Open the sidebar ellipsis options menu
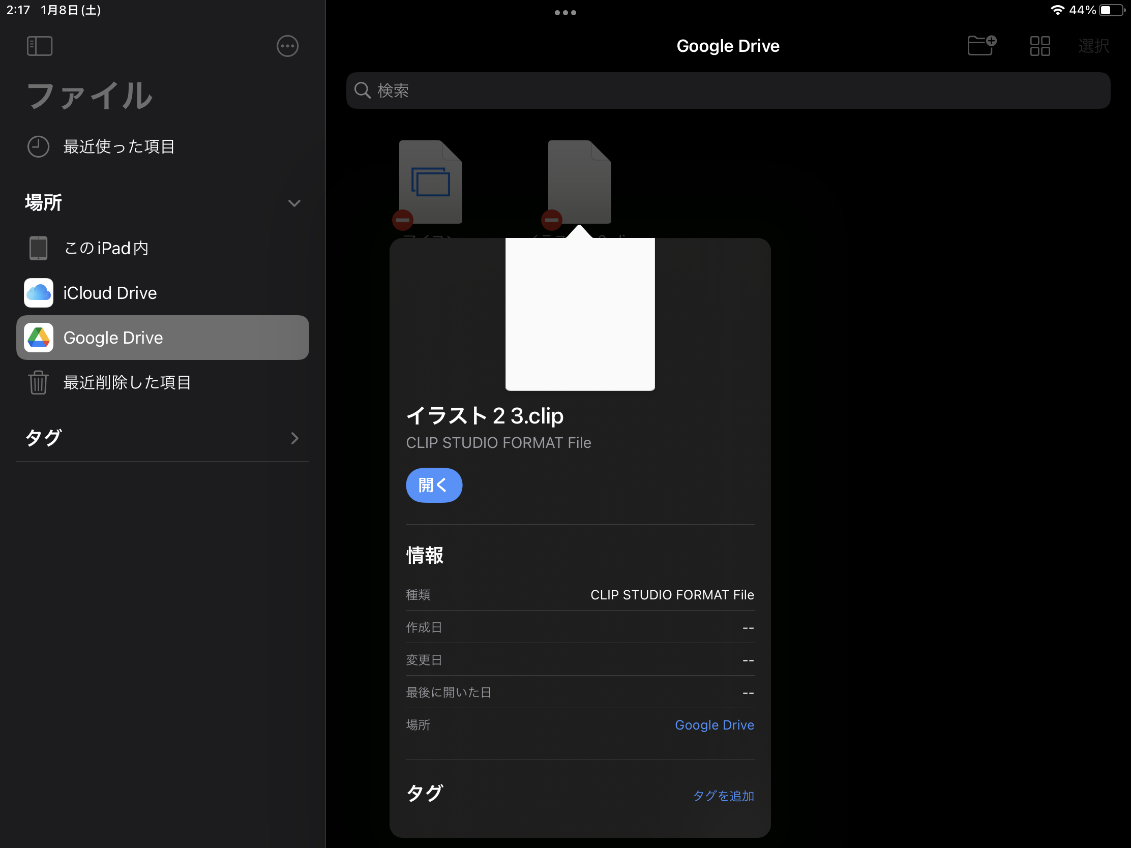The image size is (1131, 848). pos(287,46)
